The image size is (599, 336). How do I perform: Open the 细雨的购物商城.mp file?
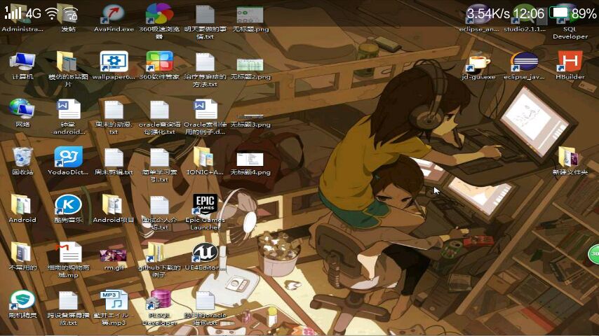[69, 259]
